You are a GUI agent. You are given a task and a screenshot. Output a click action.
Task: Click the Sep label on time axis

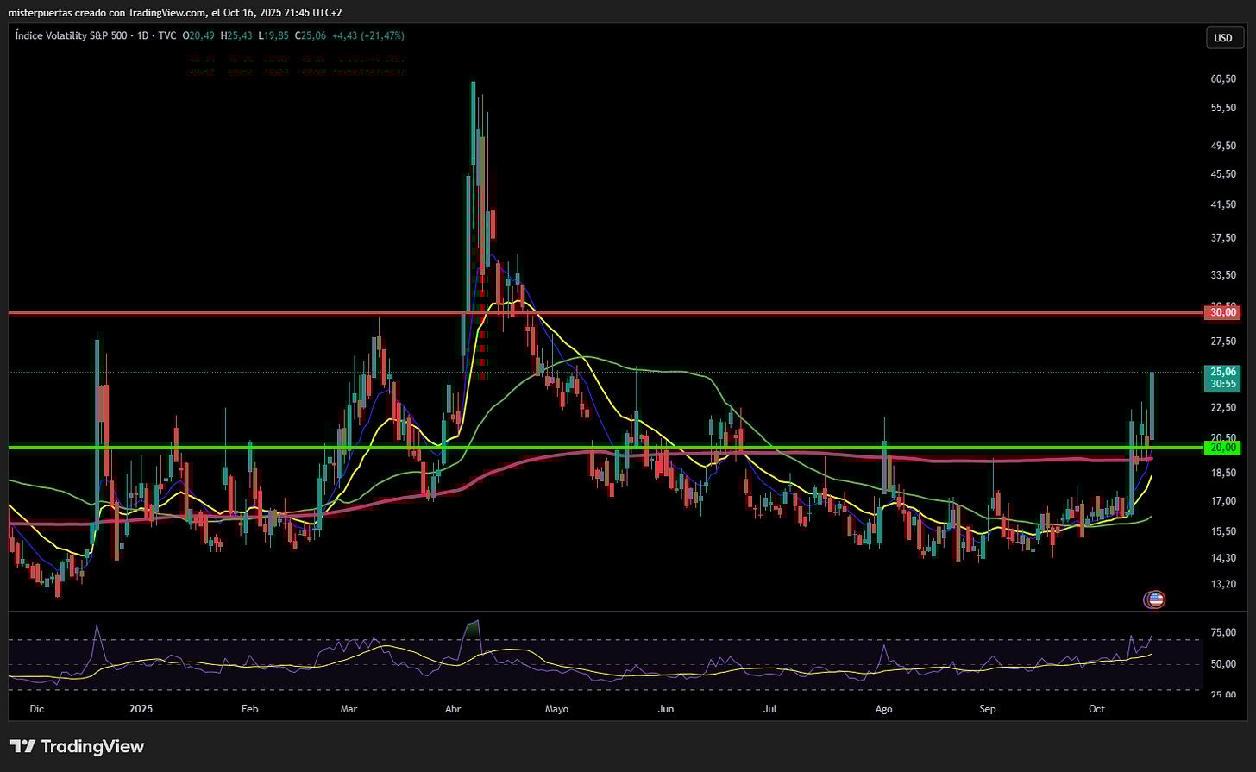[x=988, y=709]
